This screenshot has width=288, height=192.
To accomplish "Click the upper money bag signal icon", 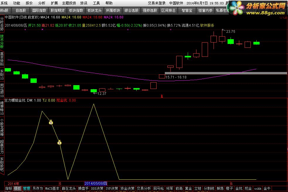I will [51, 122].
